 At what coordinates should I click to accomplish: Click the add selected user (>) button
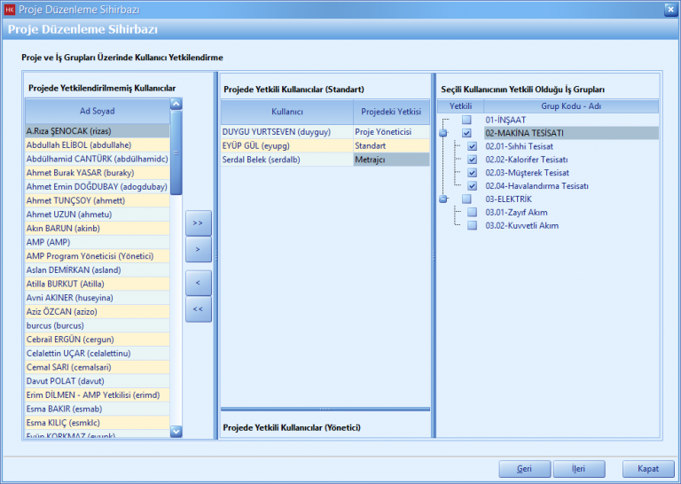pos(198,250)
